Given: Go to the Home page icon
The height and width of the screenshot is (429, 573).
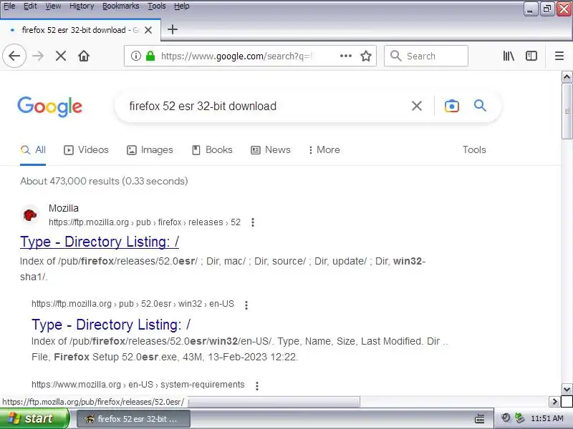Looking at the screenshot, I should [x=84, y=56].
